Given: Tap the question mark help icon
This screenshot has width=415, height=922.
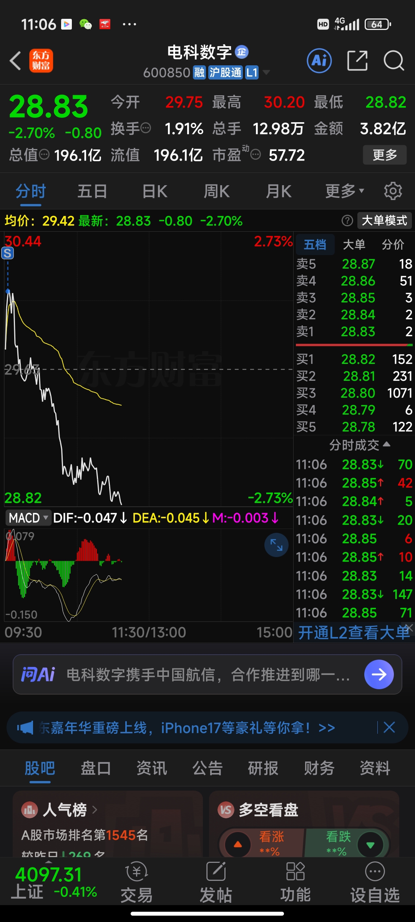Looking at the screenshot, I should click(x=347, y=221).
